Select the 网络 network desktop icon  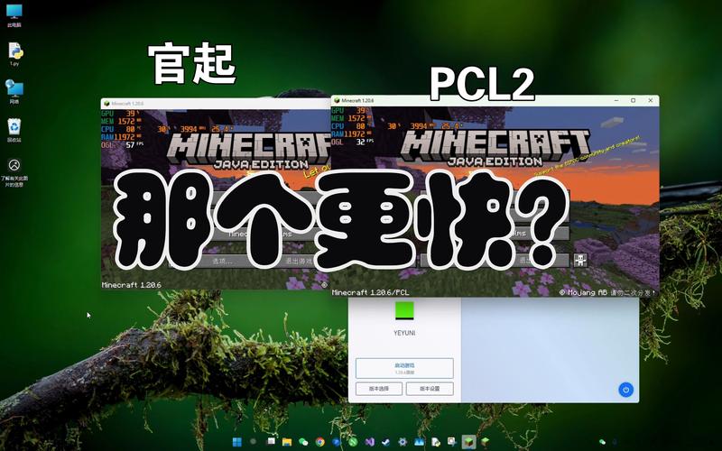pyautogui.click(x=14, y=91)
